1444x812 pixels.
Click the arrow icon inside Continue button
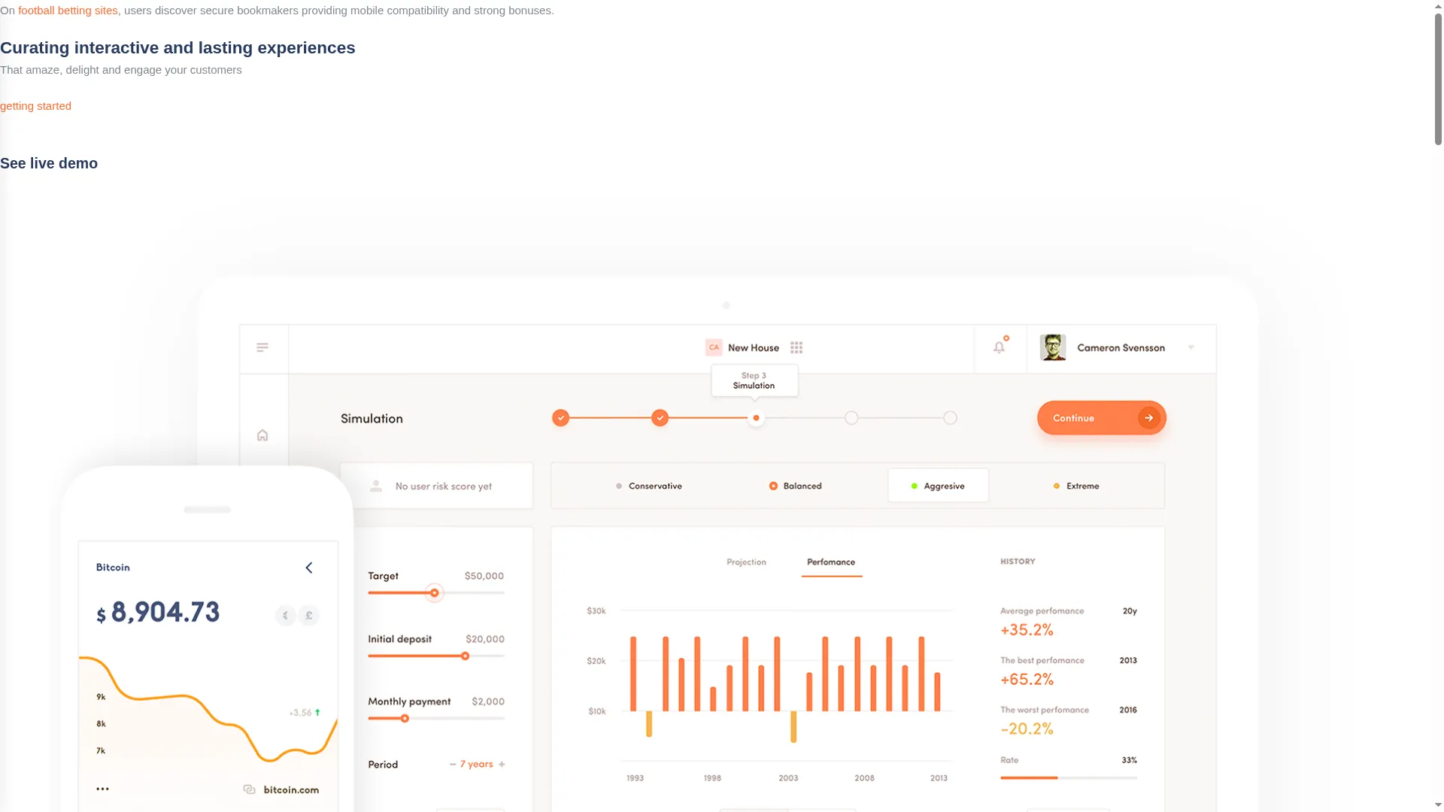(1148, 418)
